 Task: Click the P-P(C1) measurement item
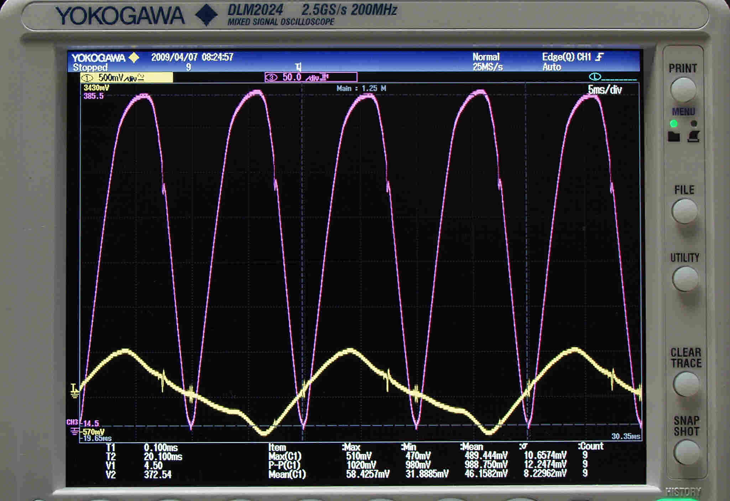tap(284, 465)
